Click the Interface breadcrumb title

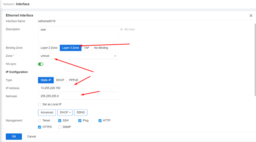(23, 4)
